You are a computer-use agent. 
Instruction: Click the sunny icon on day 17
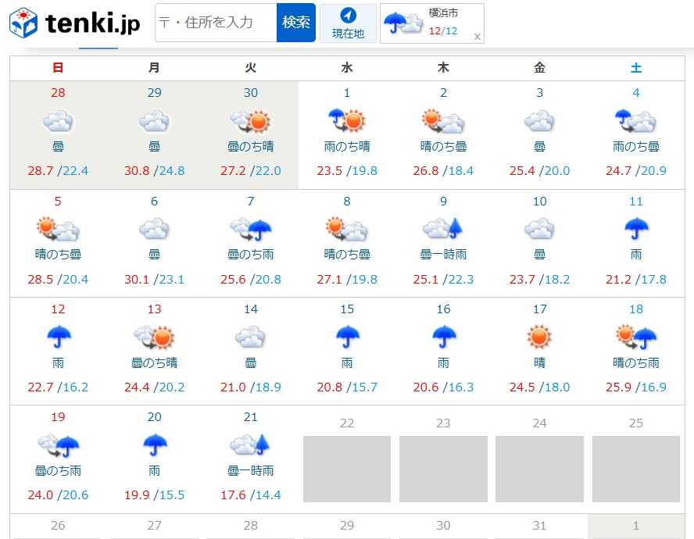(539, 337)
